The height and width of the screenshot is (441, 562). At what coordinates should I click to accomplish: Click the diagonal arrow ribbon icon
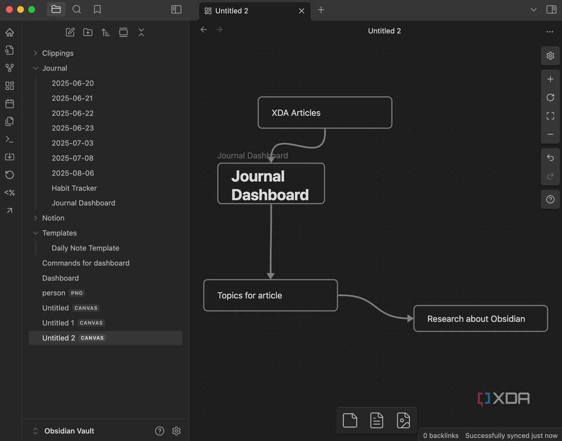[x=10, y=211]
